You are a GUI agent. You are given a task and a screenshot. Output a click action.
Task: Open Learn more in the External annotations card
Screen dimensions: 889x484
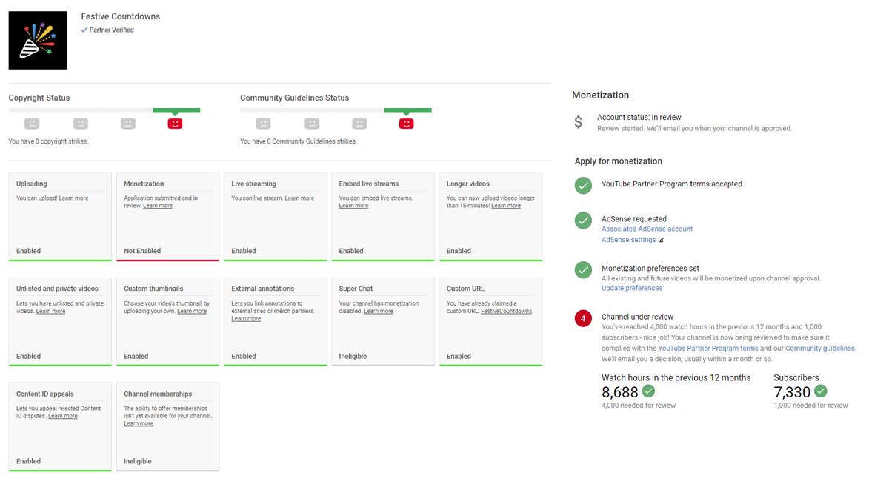tap(246, 318)
